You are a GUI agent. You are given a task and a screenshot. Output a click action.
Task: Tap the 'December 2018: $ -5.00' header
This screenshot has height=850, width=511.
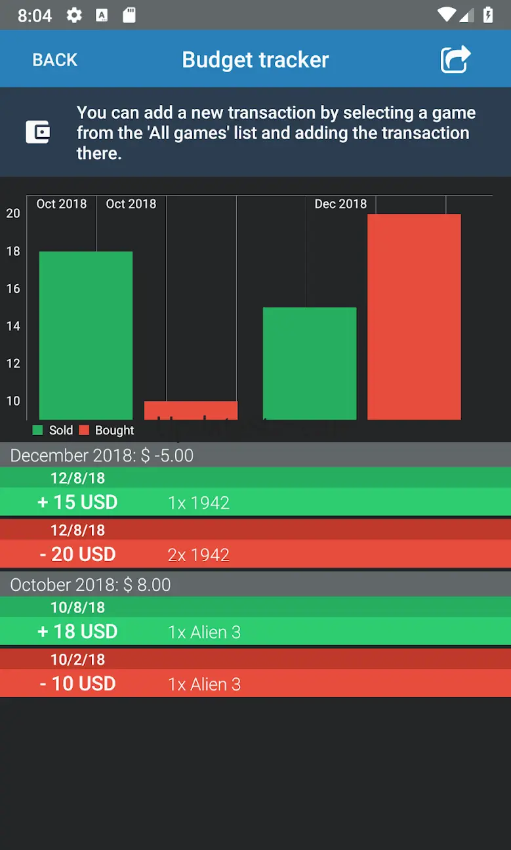coord(255,455)
